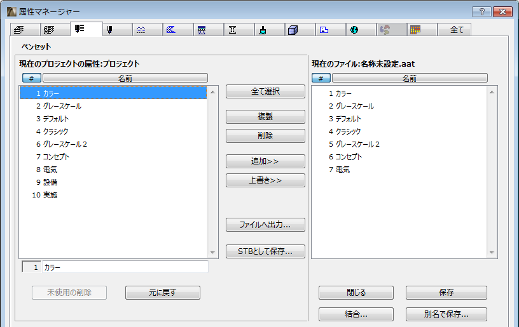Select 2 グレースケール in project list

113,106
